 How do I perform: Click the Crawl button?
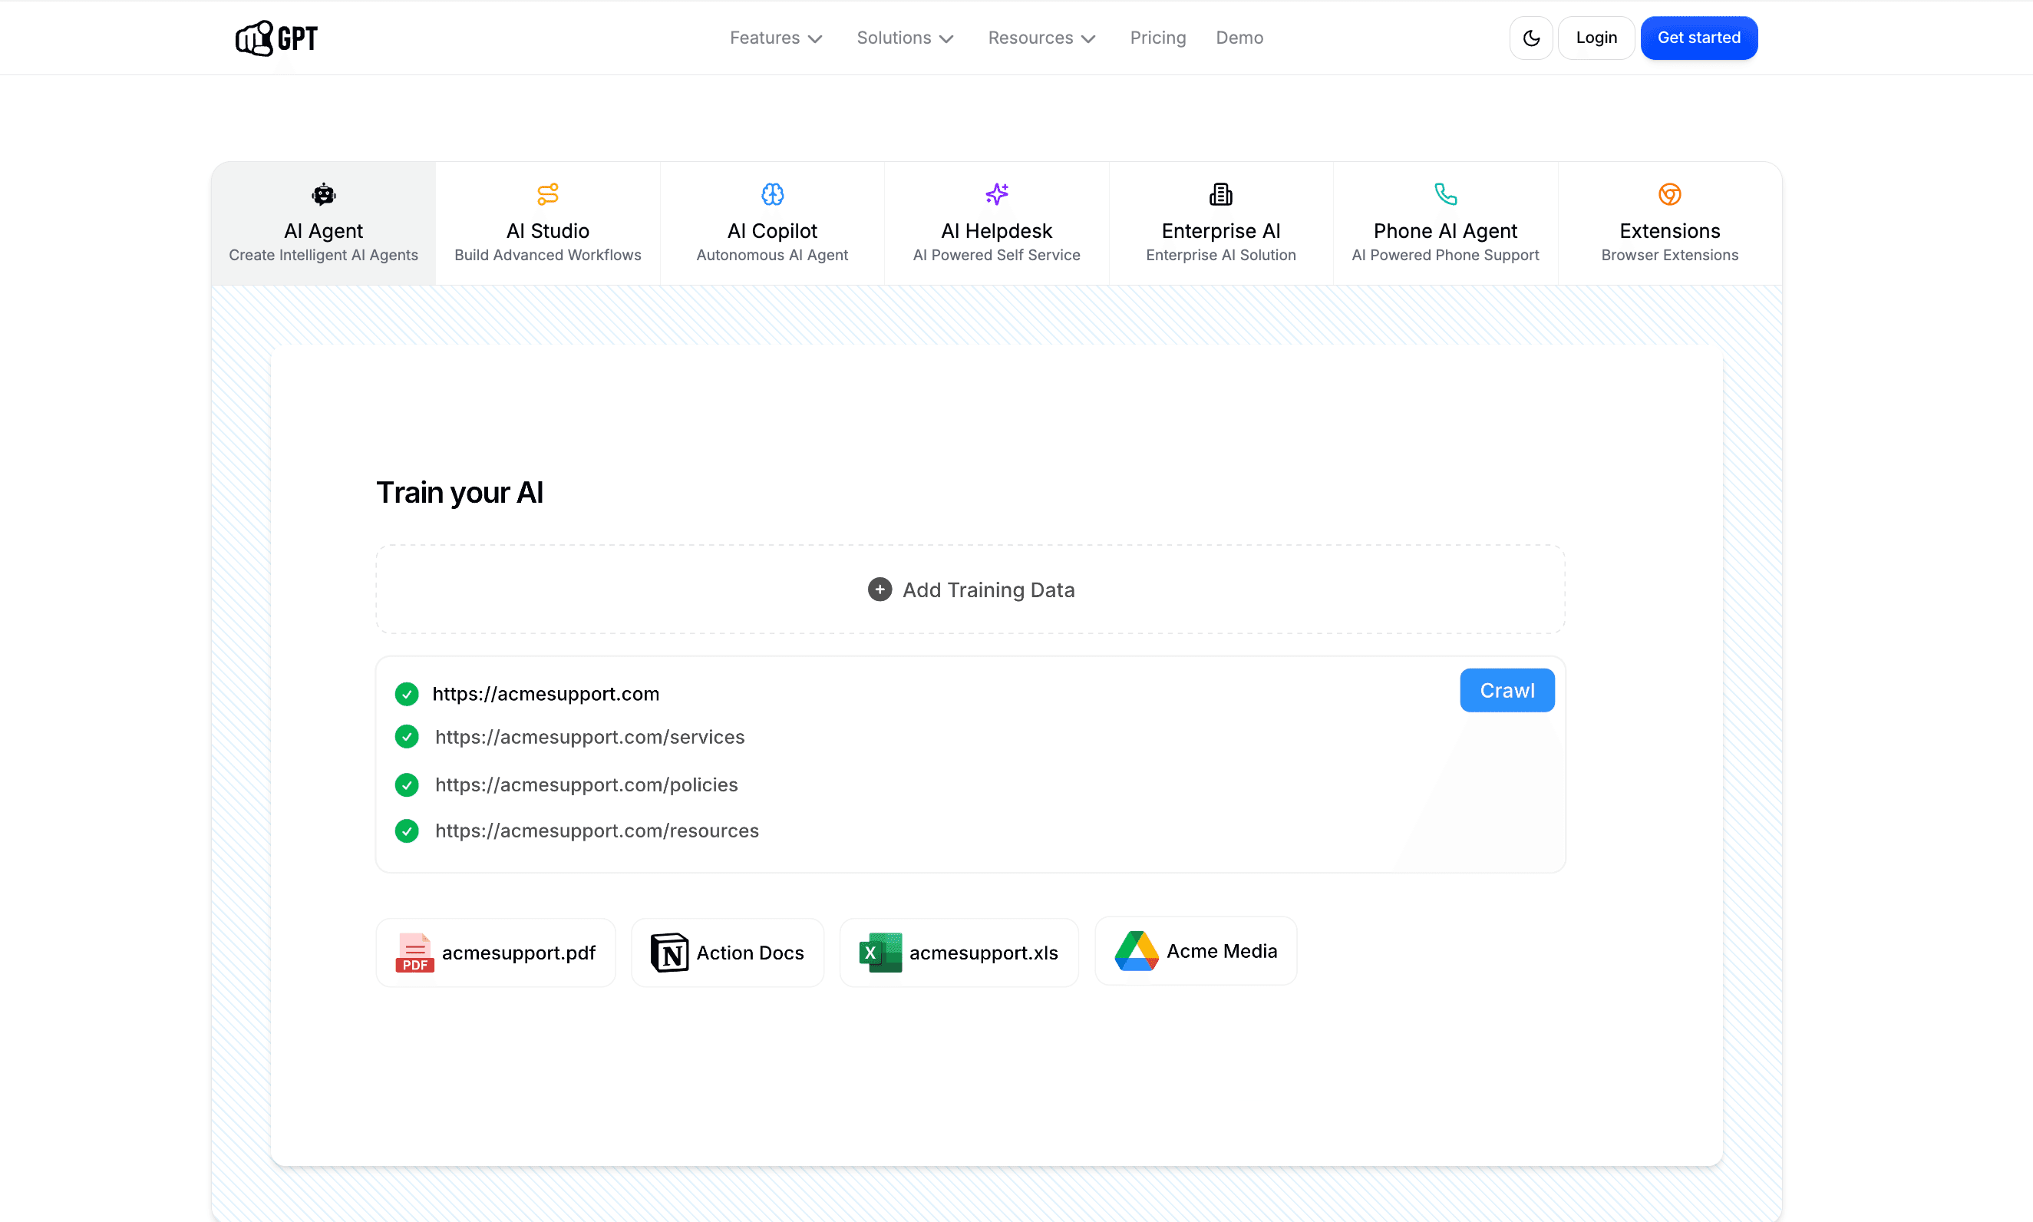(1507, 690)
